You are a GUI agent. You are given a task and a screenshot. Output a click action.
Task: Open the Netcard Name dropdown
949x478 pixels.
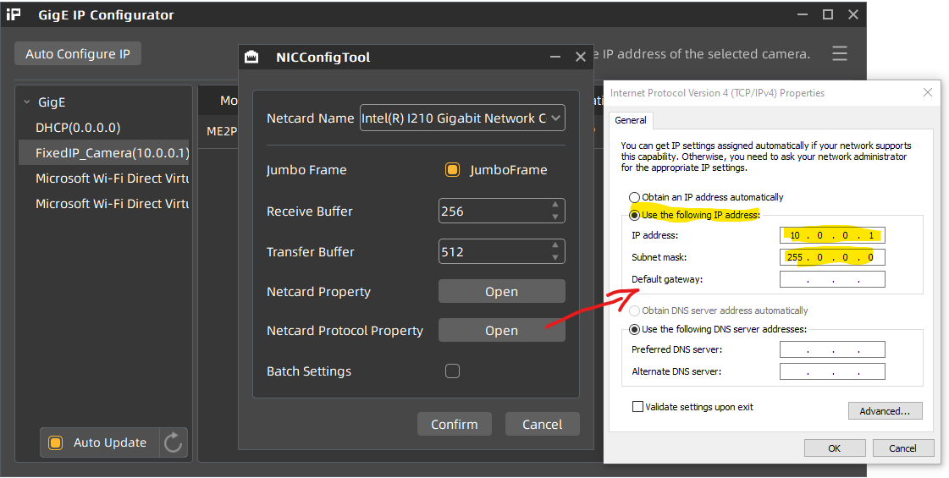click(x=556, y=118)
